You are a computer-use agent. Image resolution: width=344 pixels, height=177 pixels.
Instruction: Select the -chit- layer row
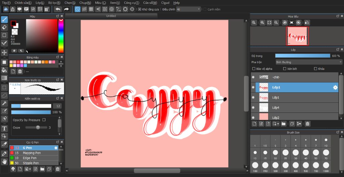point(294,77)
